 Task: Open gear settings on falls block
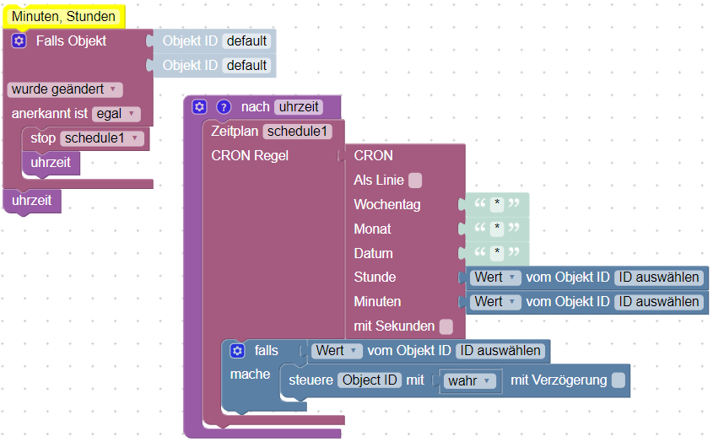click(x=237, y=351)
